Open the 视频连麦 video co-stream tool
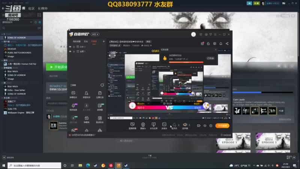This screenshot has height=169, width=300. 73,107
